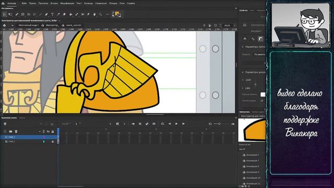Screen dimensions: 334x188
Task: Click the document width field 2220
Action: coord(248,80)
